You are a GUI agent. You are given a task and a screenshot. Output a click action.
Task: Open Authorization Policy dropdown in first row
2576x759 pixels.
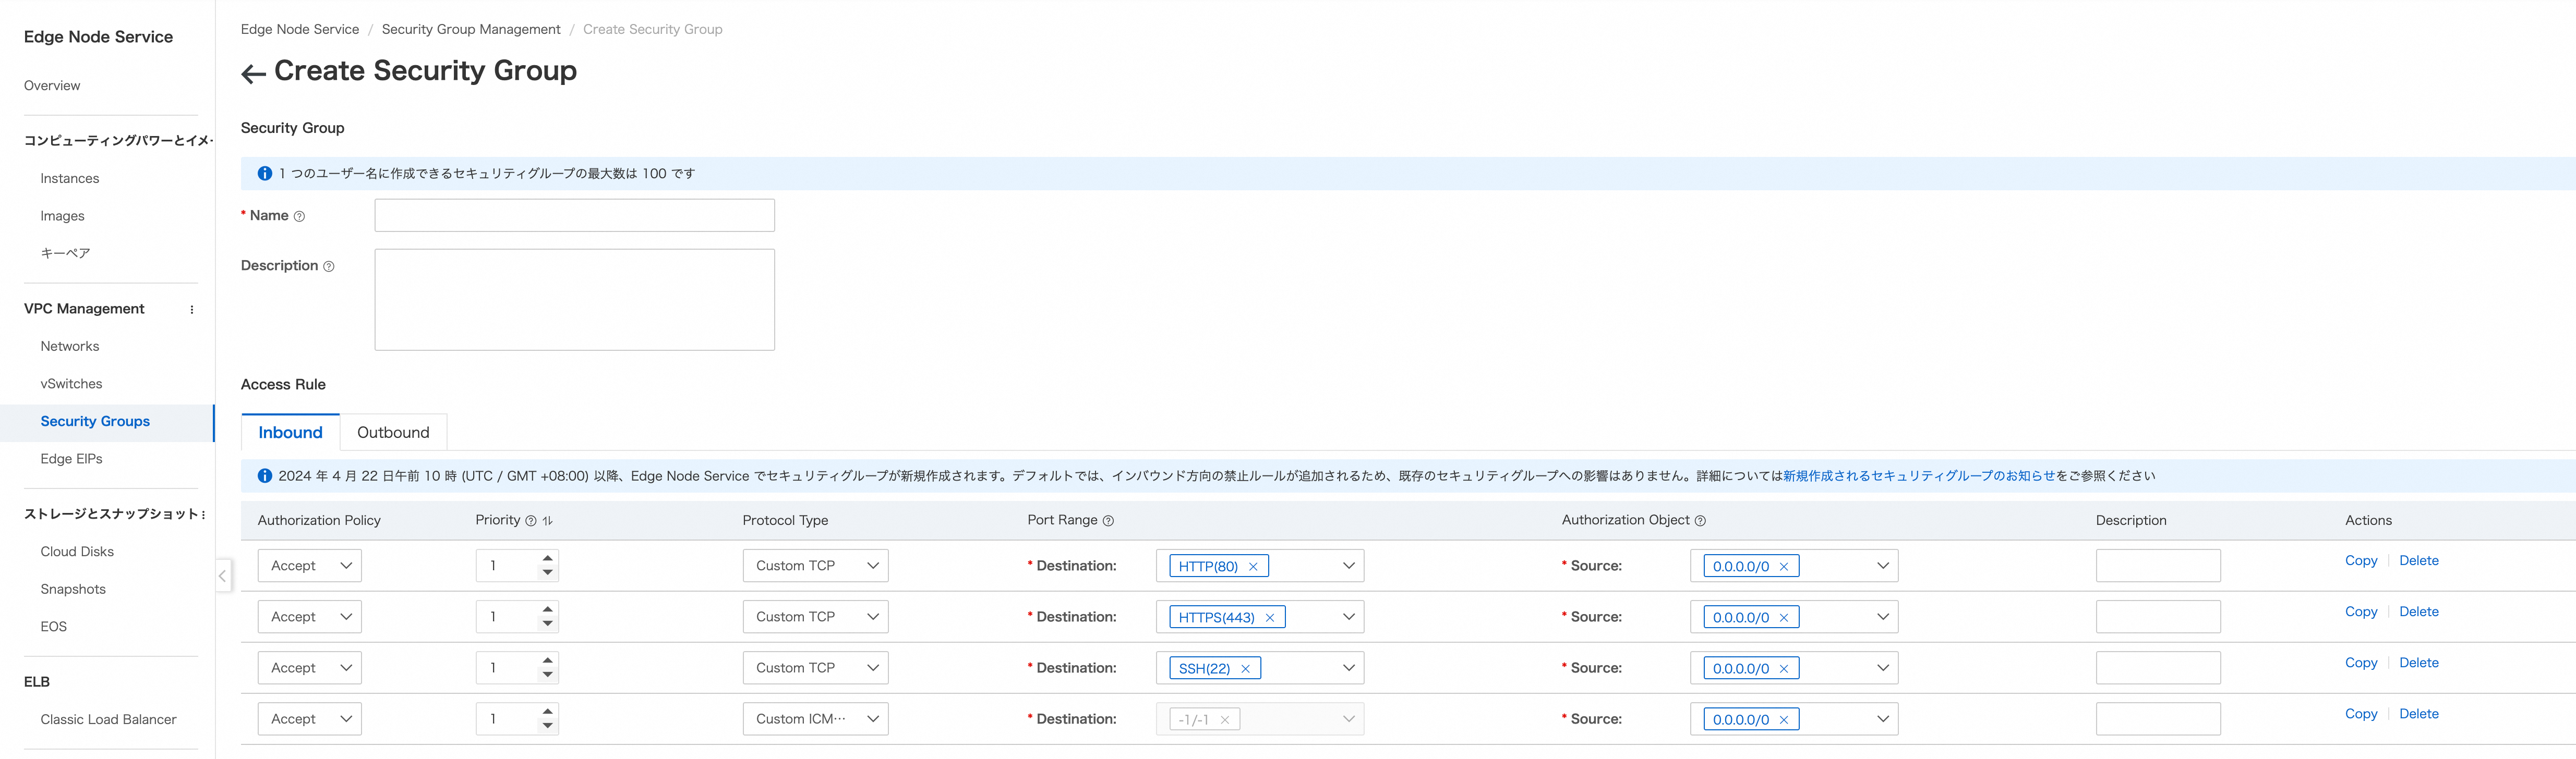pyautogui.click(x=310, y=565)
